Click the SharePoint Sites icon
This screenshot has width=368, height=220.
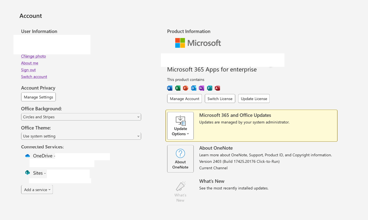pos(27,173)
